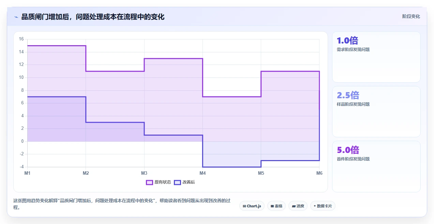Click the M4 axis label

point(203,173)
